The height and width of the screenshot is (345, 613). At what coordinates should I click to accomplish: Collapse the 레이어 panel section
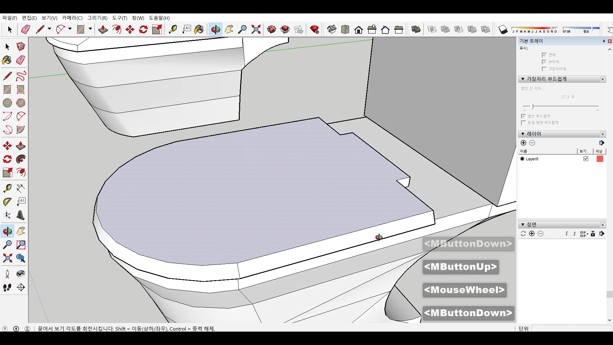pos(523,134)
